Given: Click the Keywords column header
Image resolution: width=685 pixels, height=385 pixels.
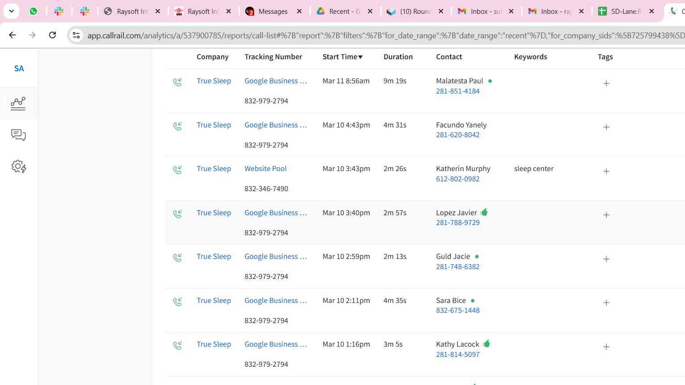Looking at the screenshot, I should click(530, 57).
